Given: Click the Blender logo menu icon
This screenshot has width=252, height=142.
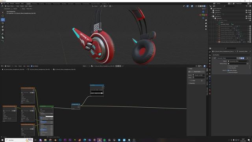Looking at the screenshot, I should pyautogui.click(x=2, y=4).
